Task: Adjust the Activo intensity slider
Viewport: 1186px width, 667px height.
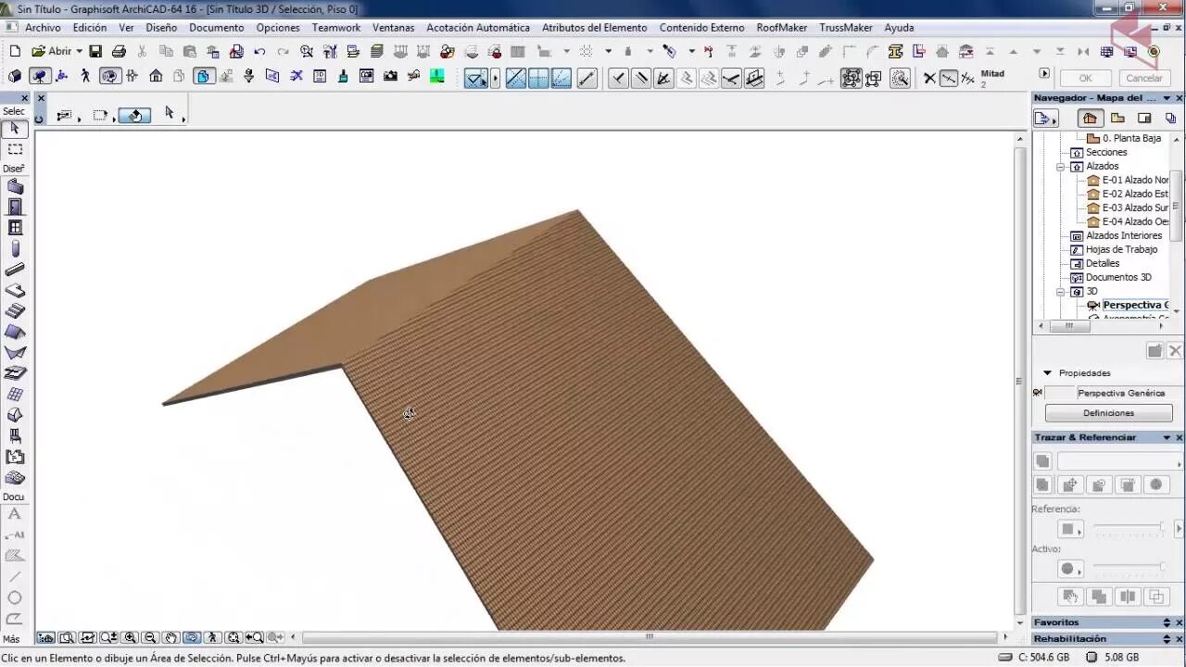Action: [x=1129, y=567]
